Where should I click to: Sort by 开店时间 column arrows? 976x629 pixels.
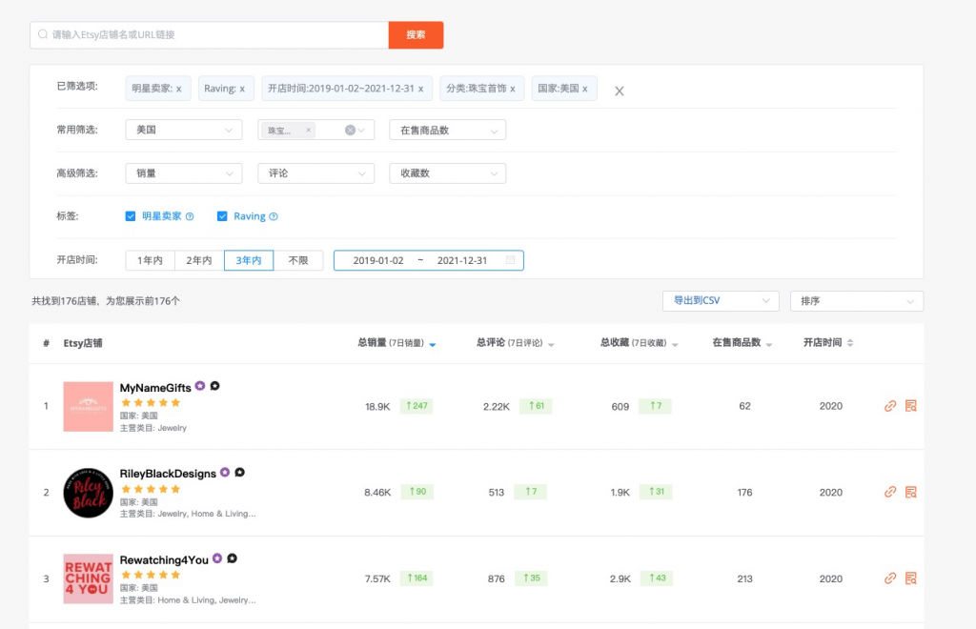coord(850,343)
